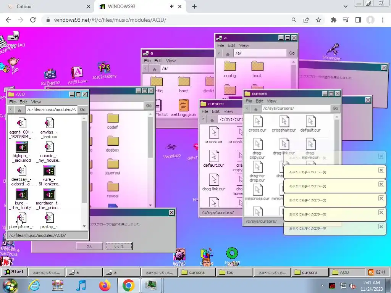Open View menu in the ACID window
Image resolution: width=391 pixels, height=293 pixels.
(x=36, y=102)
